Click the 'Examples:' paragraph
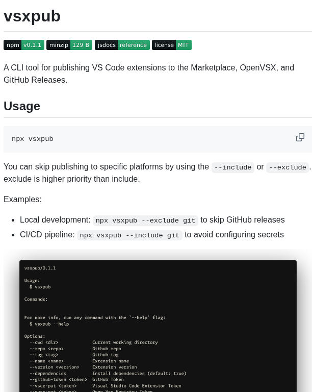312x392 pixels. 22,199
